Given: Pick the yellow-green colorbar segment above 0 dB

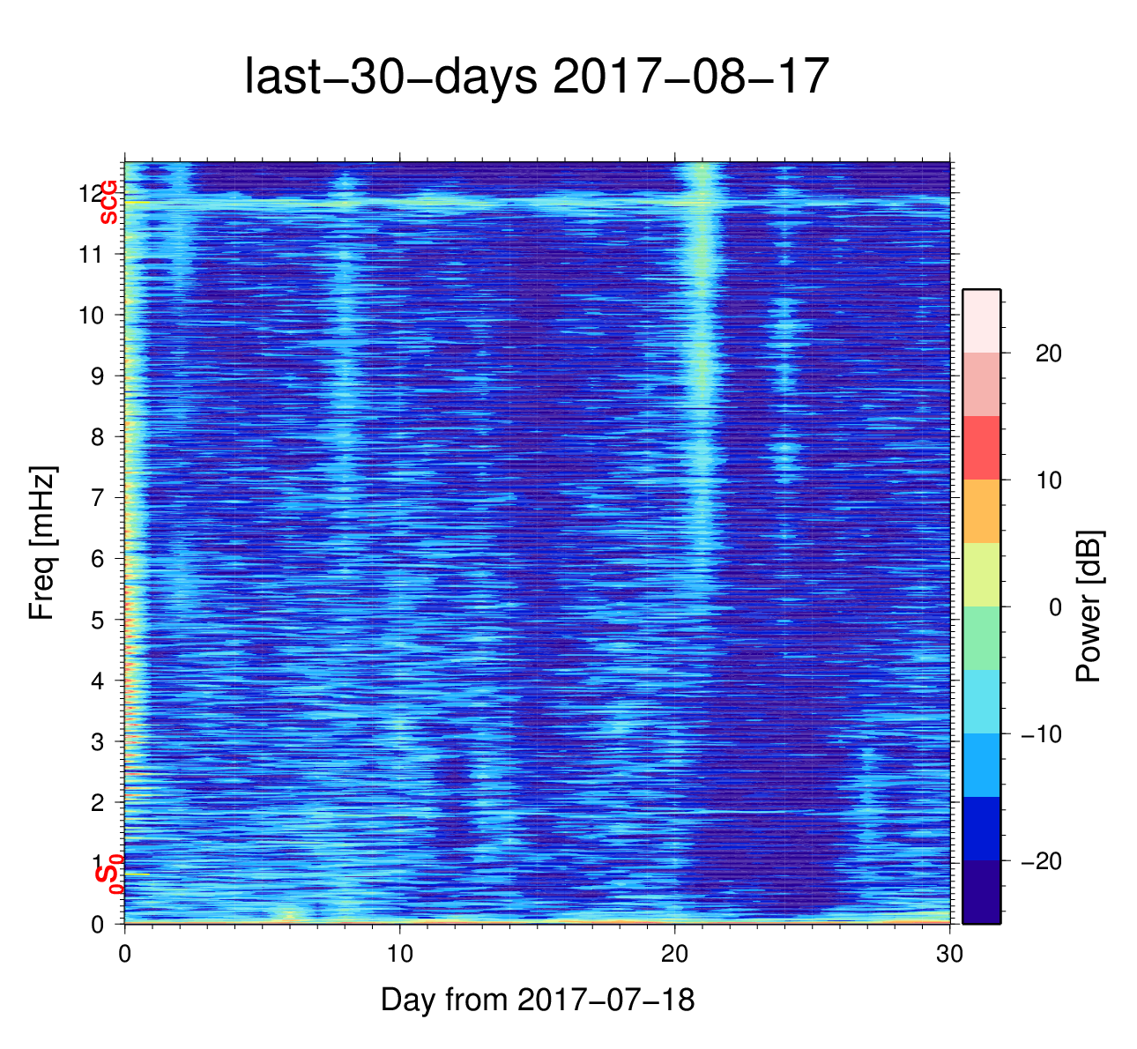Looking at the screenshot, I should [981, 575].
